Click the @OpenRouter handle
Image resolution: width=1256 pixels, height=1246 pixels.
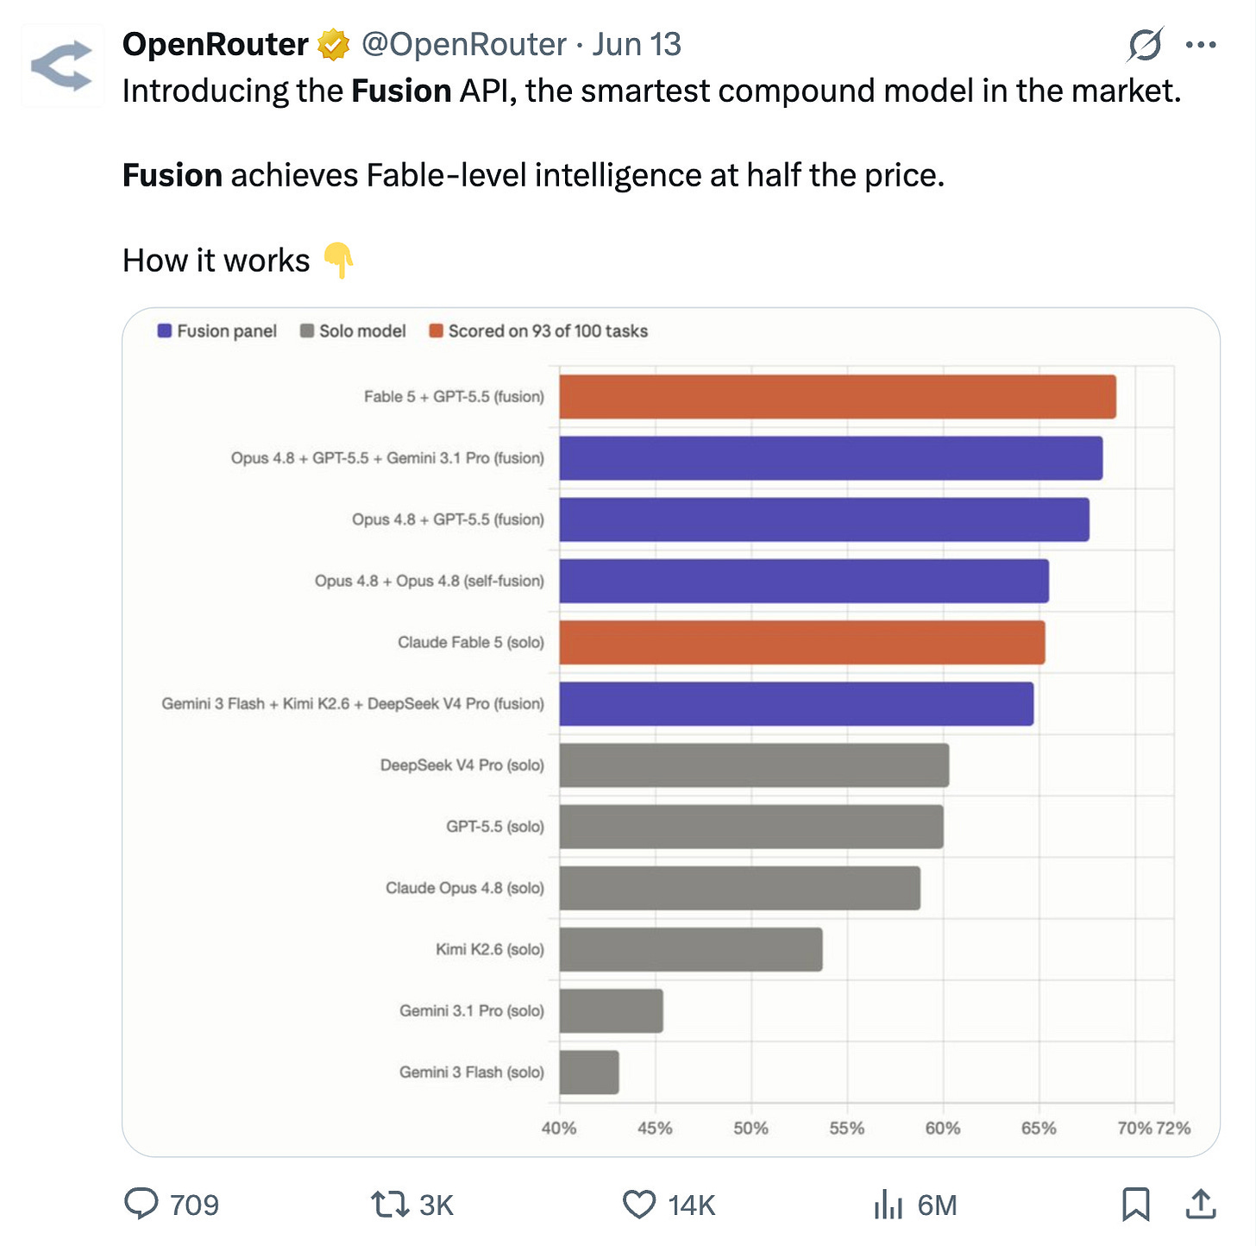(464, 44)
